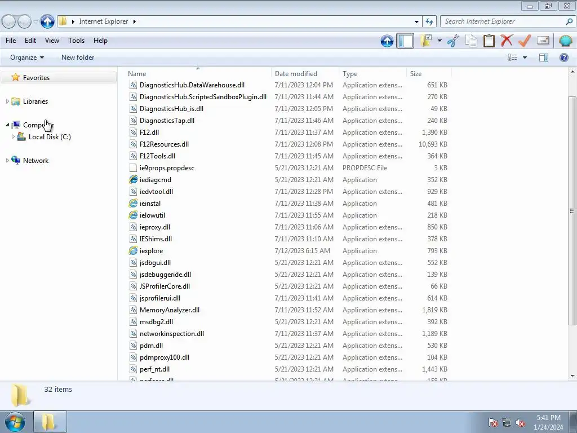Open Folder Options from toolbar icon

click(426, 41)
